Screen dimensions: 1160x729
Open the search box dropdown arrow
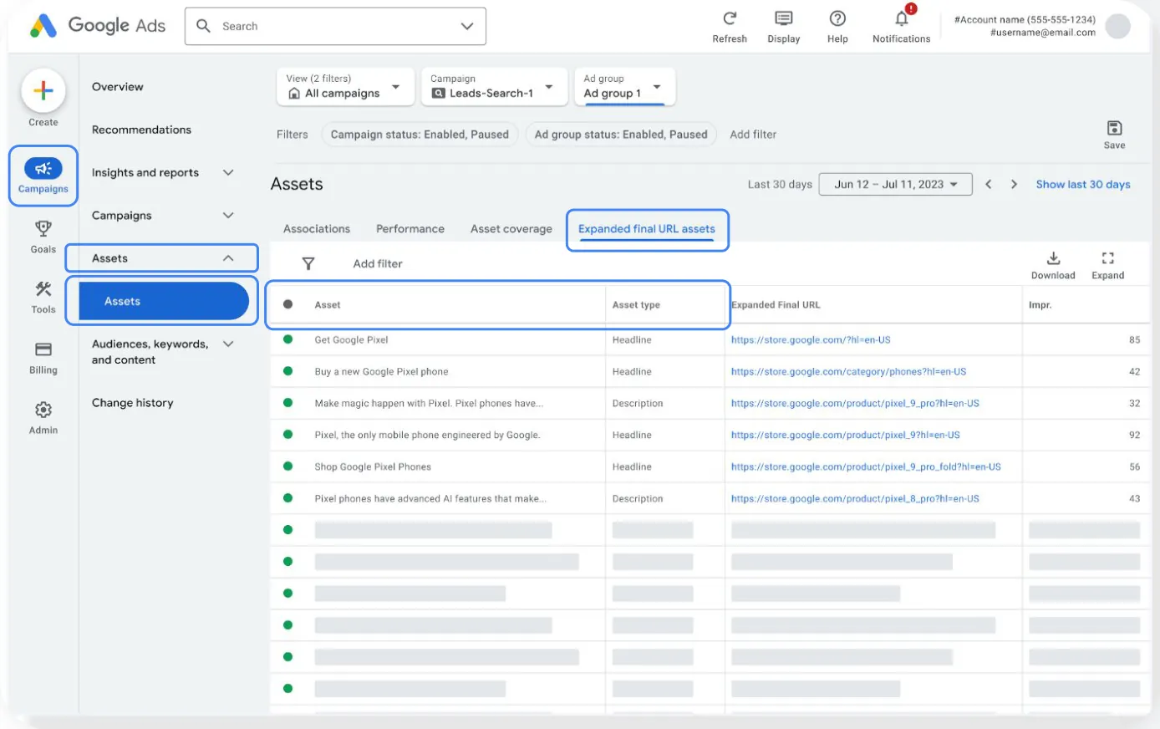click(x=466, y=26)
